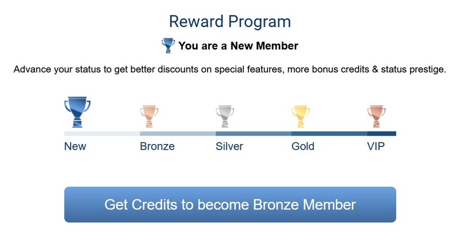The image size is (460, 239).
Task: Click the You are a New Member text
Action: 238,46
